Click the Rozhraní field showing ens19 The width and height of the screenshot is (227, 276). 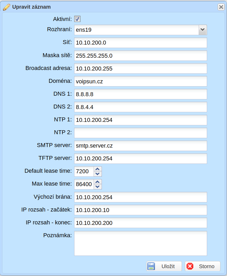pyautogui.click(x=137, y=30)
